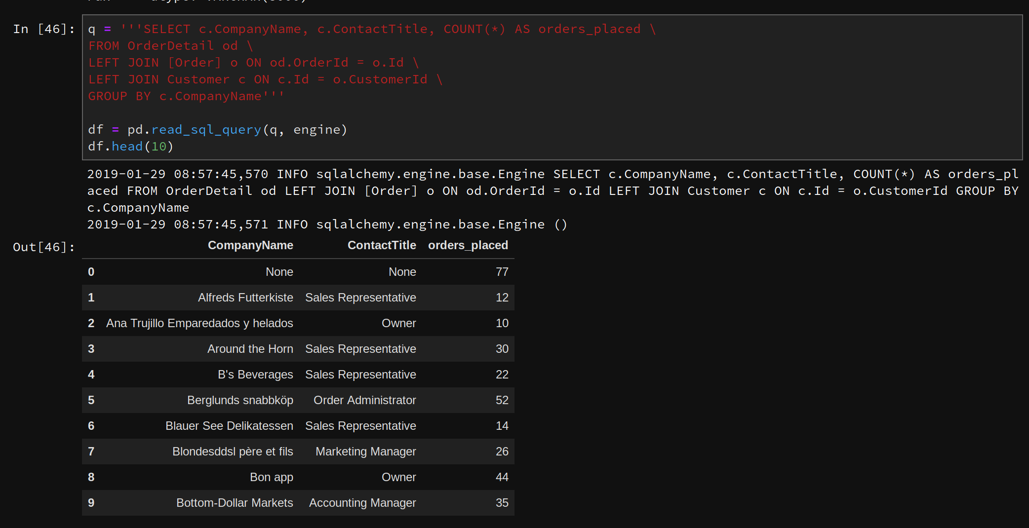
Task: Click the 'Alfreds Futterkiste' cell
Action: (x=245, y=298)
